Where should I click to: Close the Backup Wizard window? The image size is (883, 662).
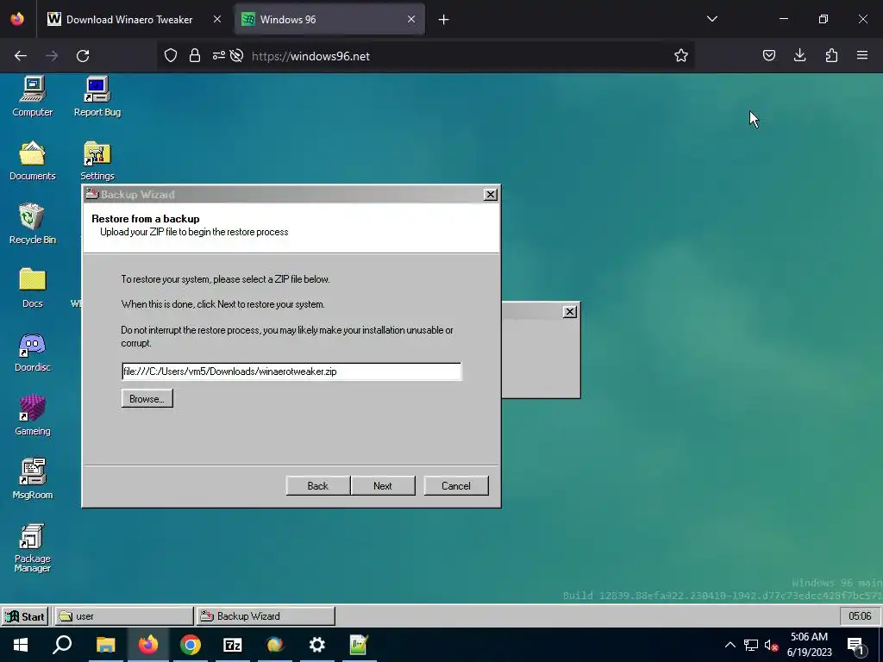click(491, 194)
